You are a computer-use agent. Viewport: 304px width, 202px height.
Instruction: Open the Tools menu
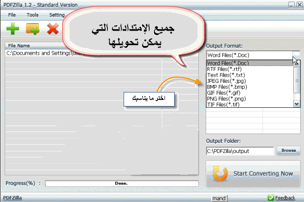click(x=33, y=15)
